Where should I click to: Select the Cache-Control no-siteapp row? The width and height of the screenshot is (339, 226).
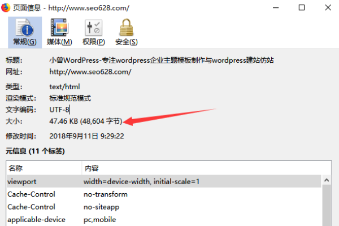pos(164,207)
